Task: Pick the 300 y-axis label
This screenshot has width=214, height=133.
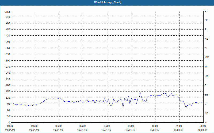Action: tap(8, 61)
